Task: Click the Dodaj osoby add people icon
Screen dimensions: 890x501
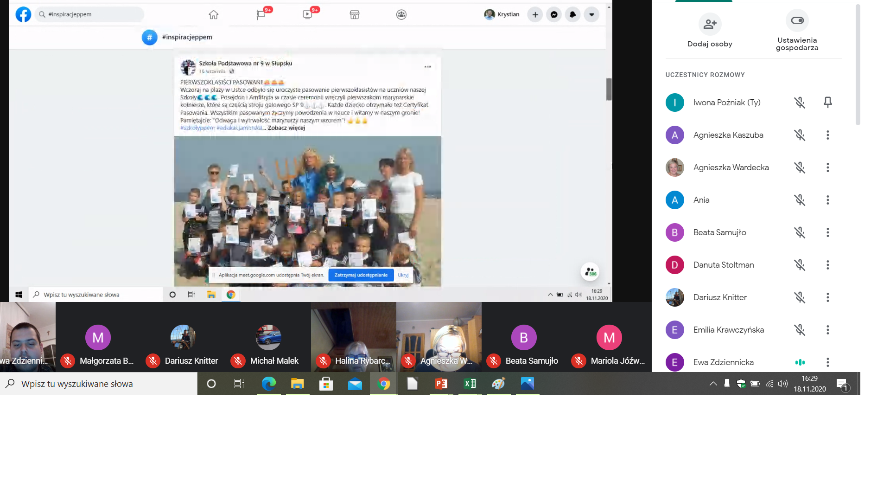Action: (x=710, y=24)
